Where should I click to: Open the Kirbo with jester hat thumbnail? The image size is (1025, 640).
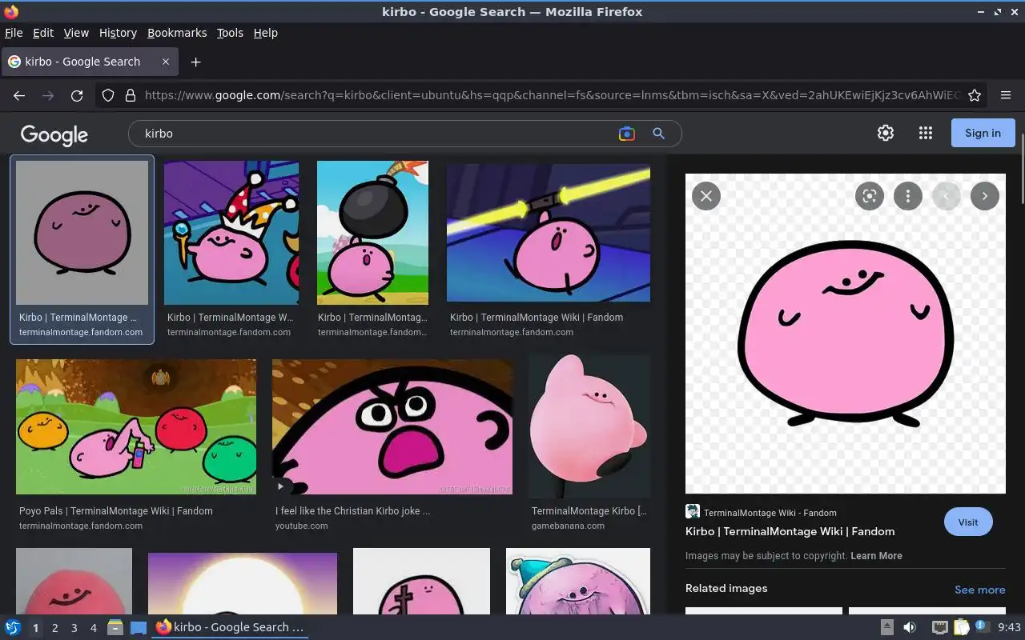tap(231, 233)
